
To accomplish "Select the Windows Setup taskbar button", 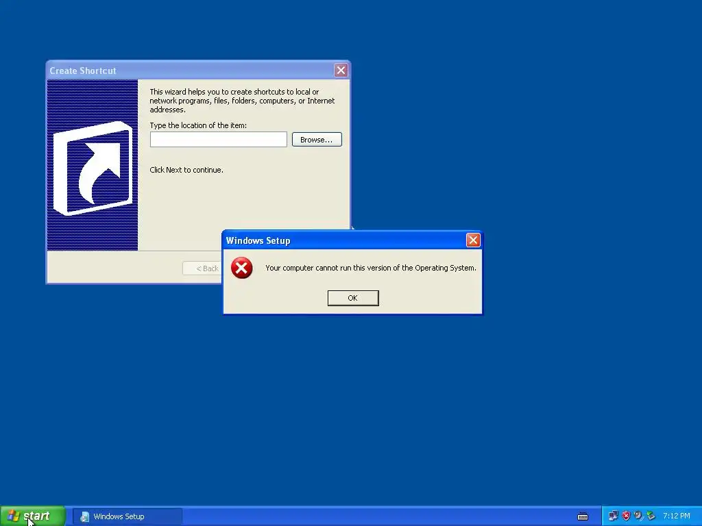I will tap(128, 516).
